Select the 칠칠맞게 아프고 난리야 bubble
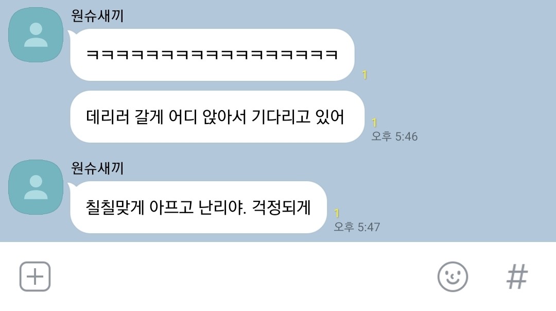The image size is (556, 311). [x=198, y=208]
